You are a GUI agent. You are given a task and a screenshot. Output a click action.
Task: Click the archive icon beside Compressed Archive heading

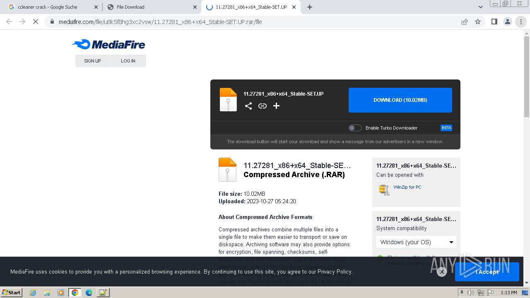coord(227,170)
